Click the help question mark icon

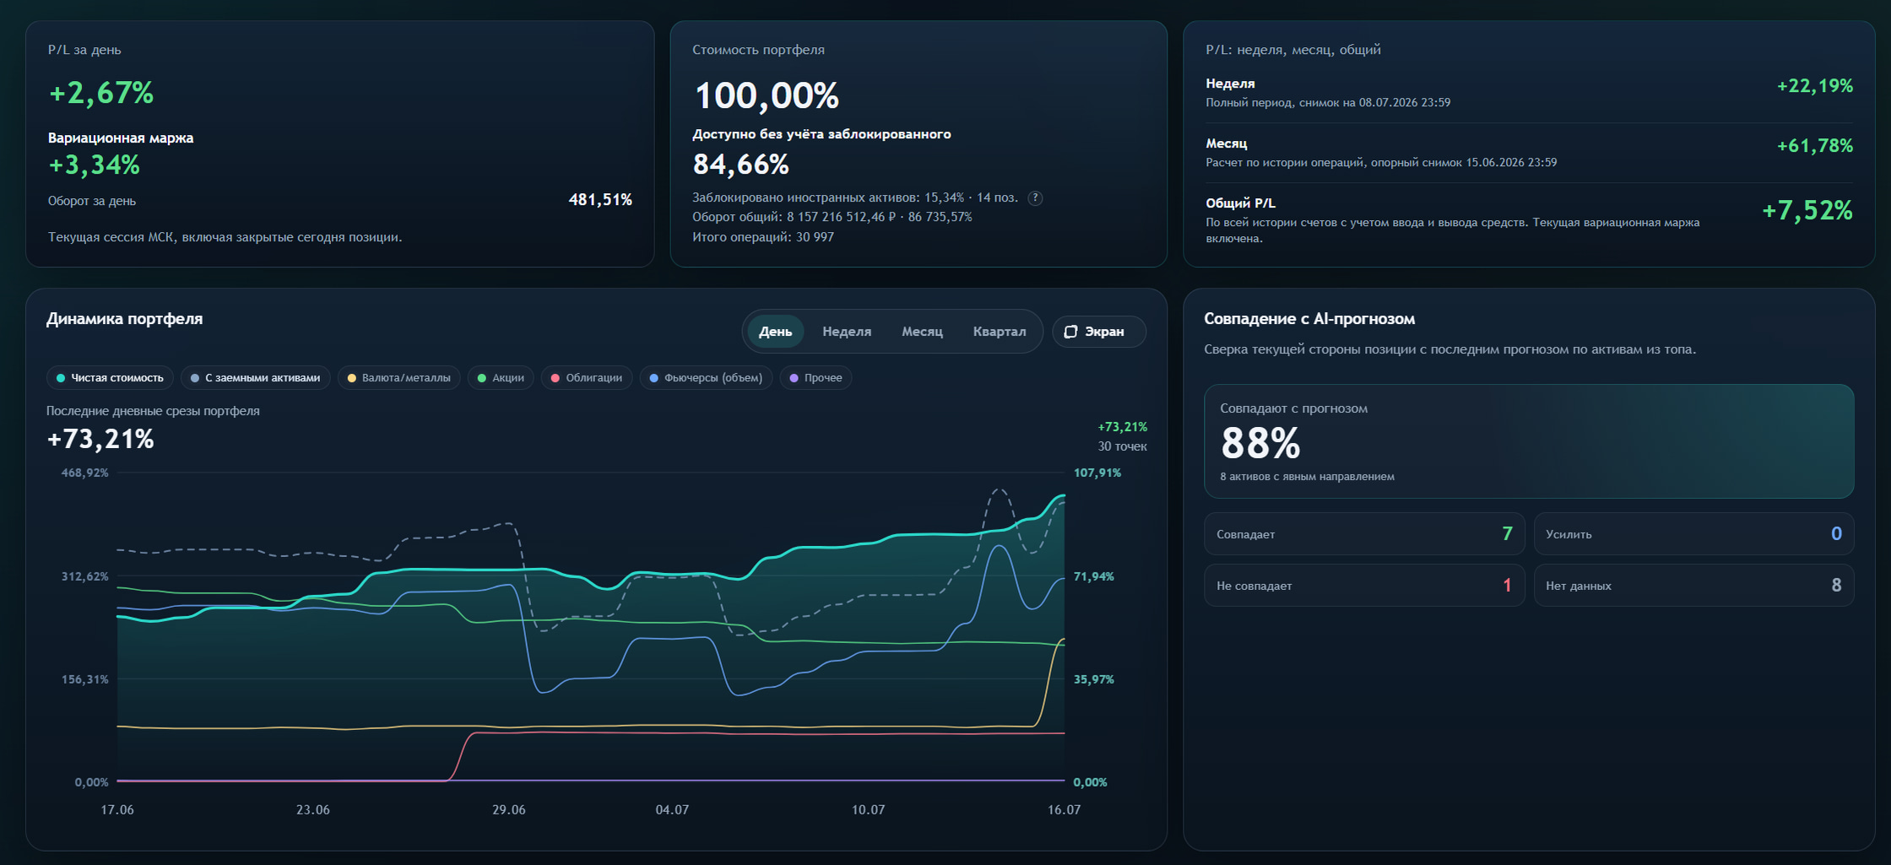1035,198
